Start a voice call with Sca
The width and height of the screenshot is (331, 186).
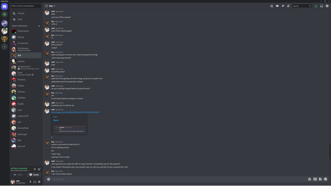coord(272,6)
